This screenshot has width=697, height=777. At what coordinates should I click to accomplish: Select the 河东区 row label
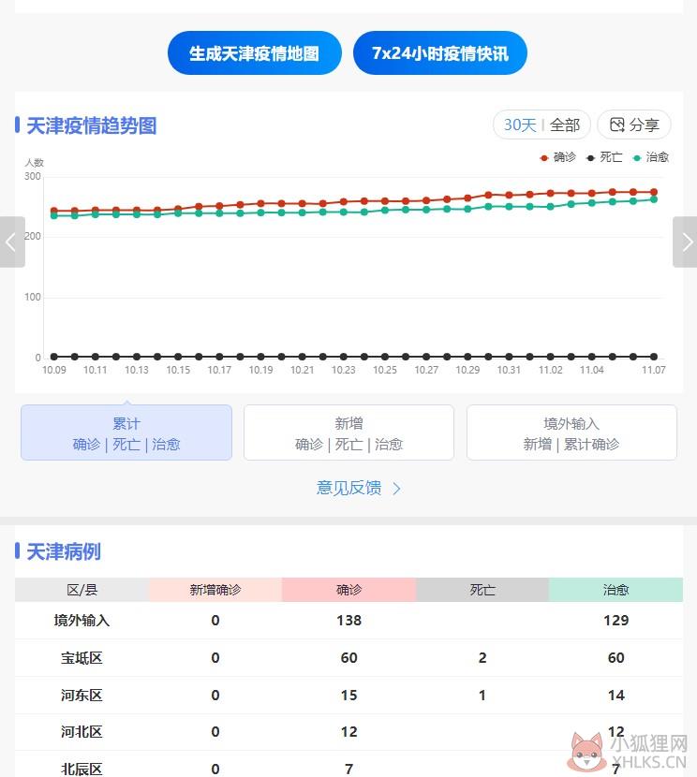pos(82,696)
